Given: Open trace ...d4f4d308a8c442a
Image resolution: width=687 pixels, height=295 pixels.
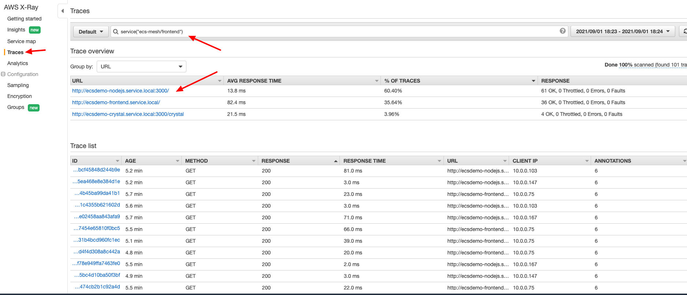Looking at the screenshot, I should coord(97,251).
